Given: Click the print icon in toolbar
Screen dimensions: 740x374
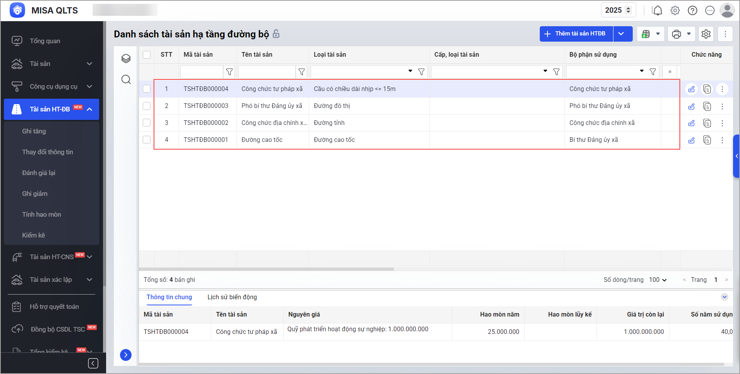Looking at the screenshot, I should 676,34.
